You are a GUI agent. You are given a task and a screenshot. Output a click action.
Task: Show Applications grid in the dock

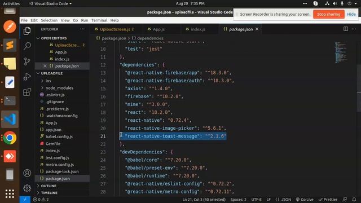10,194
